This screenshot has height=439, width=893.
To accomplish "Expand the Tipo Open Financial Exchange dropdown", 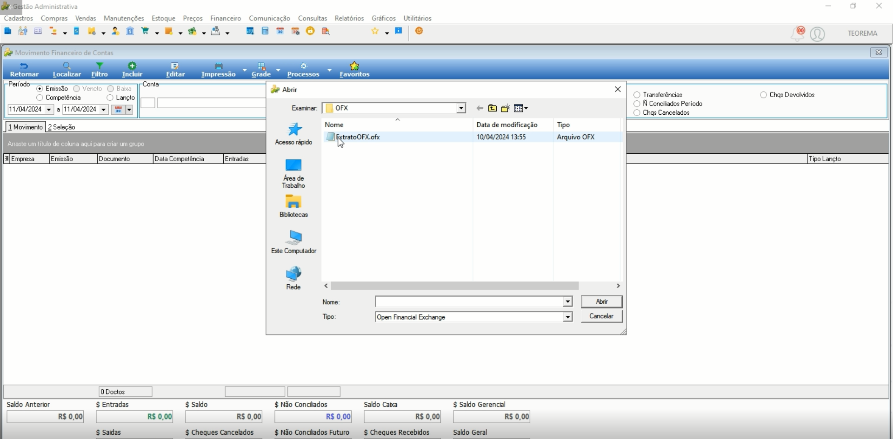I will coord(567,317).
